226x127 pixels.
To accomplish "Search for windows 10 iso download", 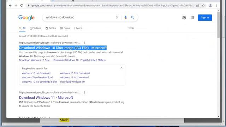I will (x=36, y=73).
